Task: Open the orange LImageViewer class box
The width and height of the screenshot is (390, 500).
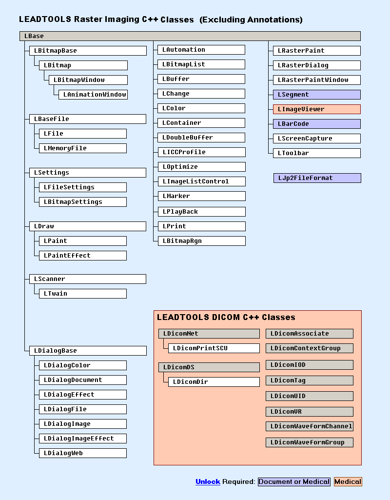Action: (317, 109)
